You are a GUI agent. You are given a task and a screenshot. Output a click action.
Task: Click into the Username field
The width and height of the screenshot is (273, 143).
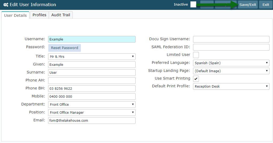92,39
